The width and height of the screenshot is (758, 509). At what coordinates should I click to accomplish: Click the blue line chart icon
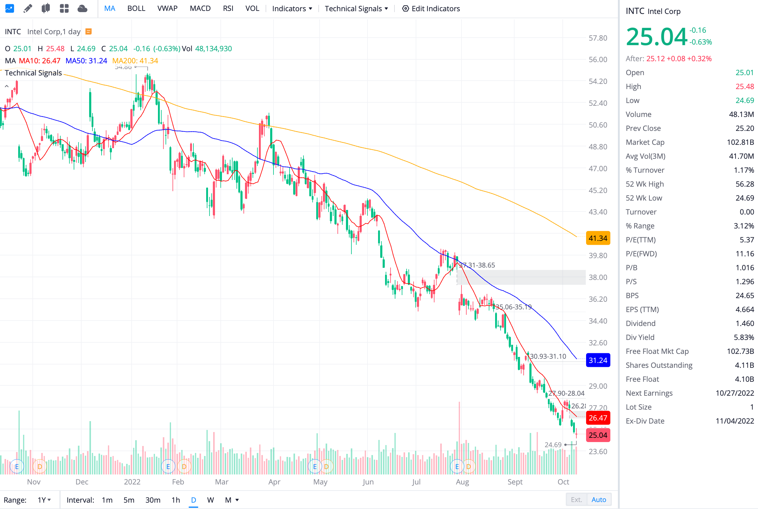click(x=9, y=8)
